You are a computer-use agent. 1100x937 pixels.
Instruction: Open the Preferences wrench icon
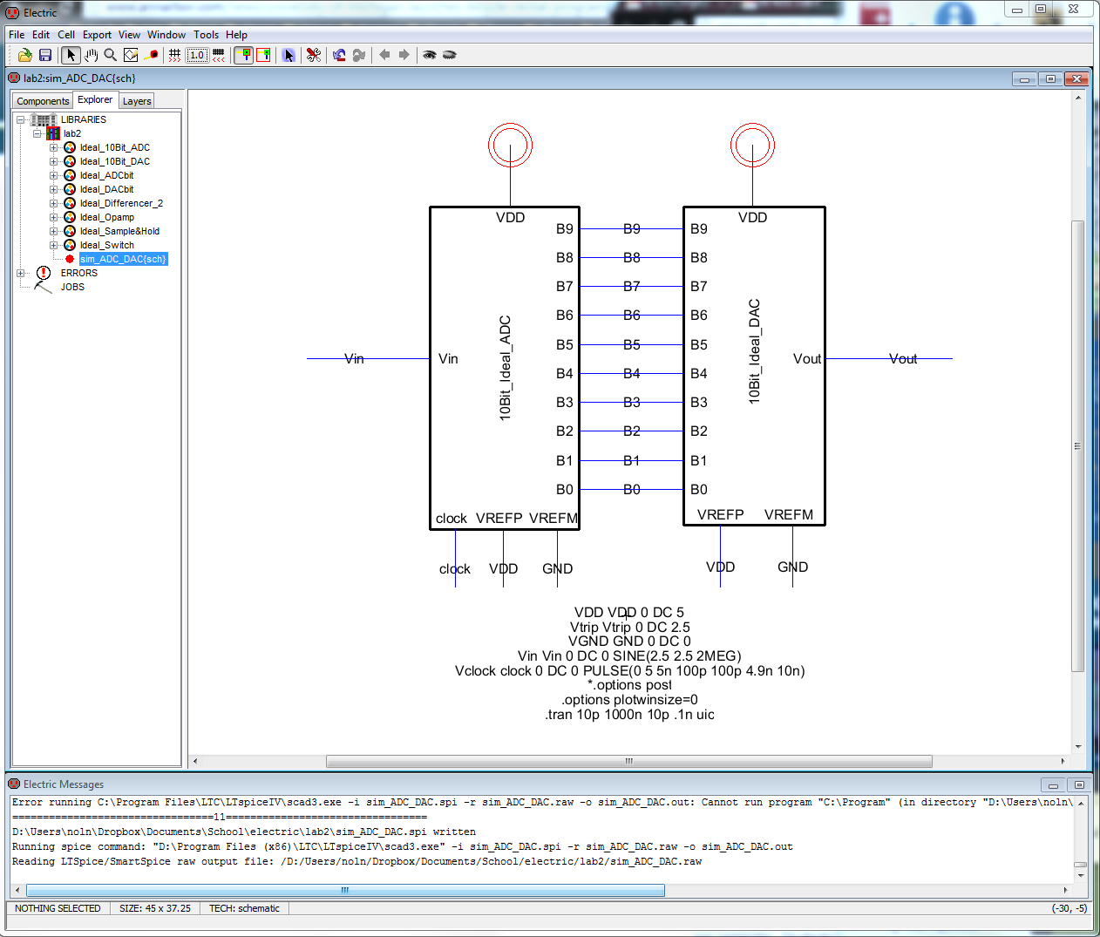point(314,55)
